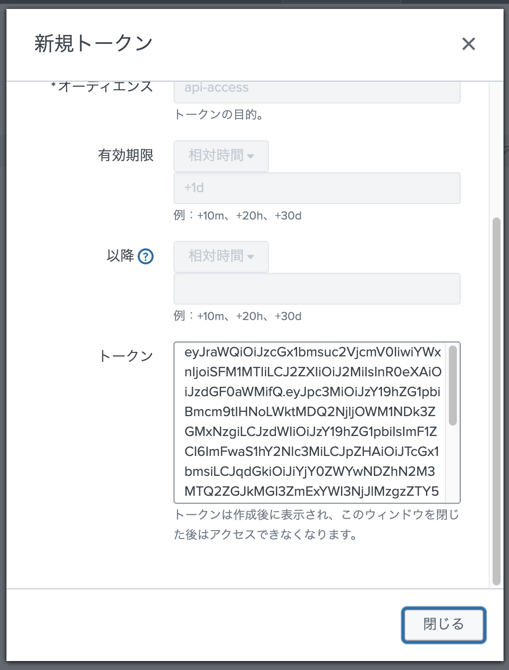Click the question mark circle icon
This screenshot has width=509, height=670.
point(145,256)
